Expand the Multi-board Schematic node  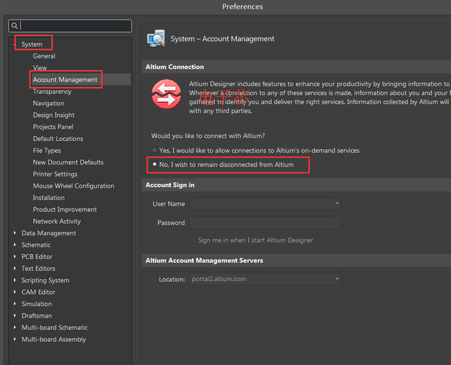(x=14, y=327)
